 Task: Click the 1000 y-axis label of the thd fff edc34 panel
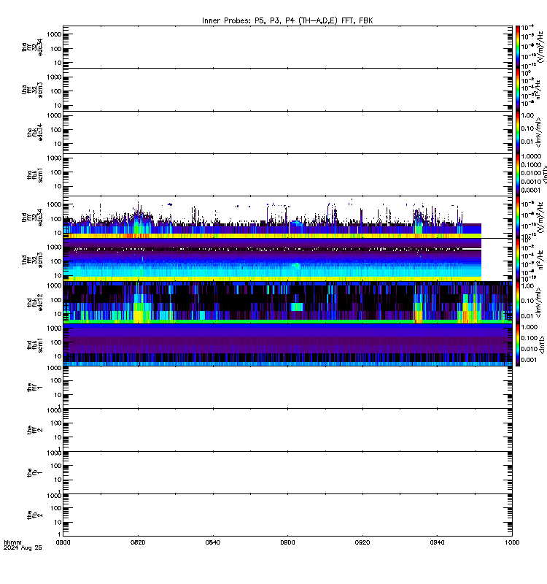54,204
